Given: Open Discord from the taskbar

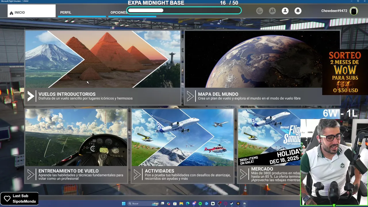Looking at the screenshot, I should (x=194, y=204).
